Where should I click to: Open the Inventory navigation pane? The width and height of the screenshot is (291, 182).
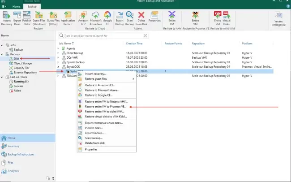click(28, 146)
